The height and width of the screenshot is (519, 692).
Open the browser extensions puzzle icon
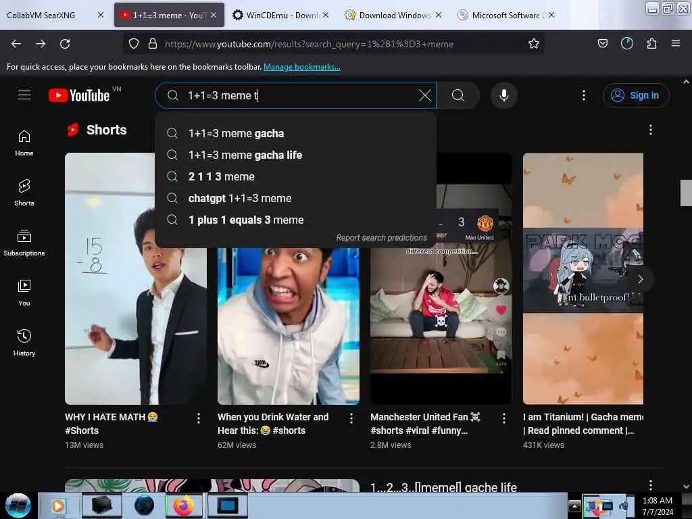(x=651, y=43)
